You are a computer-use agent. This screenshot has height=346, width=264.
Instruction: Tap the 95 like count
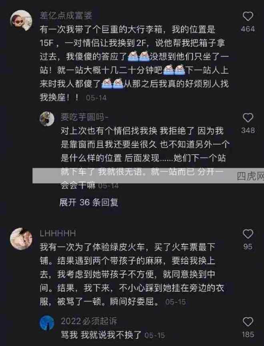pyautogui.click(x=248, y=246)
